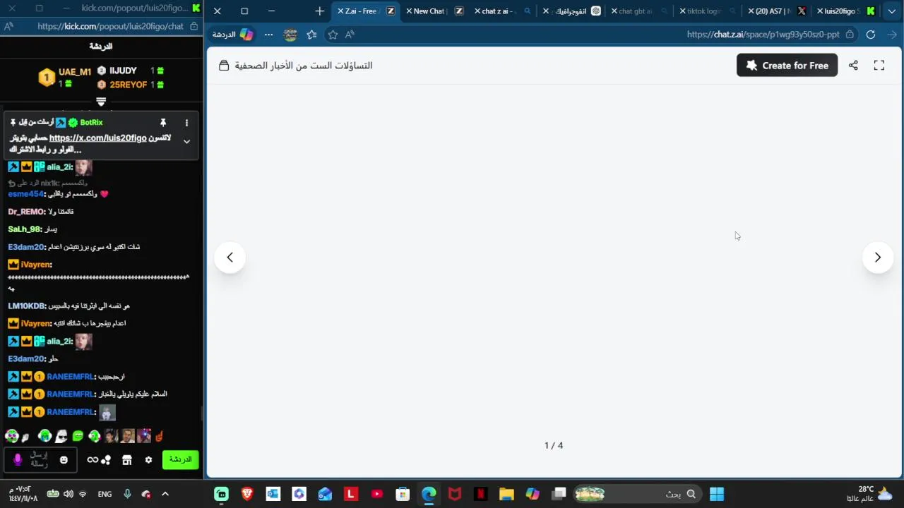Click the read aloud icon in address bar
904x508 pixels.
coord(350,35)
